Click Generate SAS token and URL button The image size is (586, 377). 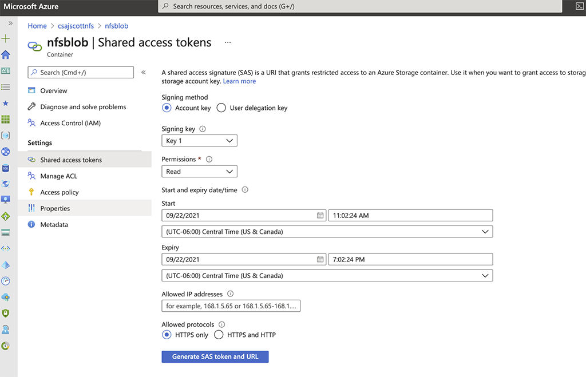(215, 356)
